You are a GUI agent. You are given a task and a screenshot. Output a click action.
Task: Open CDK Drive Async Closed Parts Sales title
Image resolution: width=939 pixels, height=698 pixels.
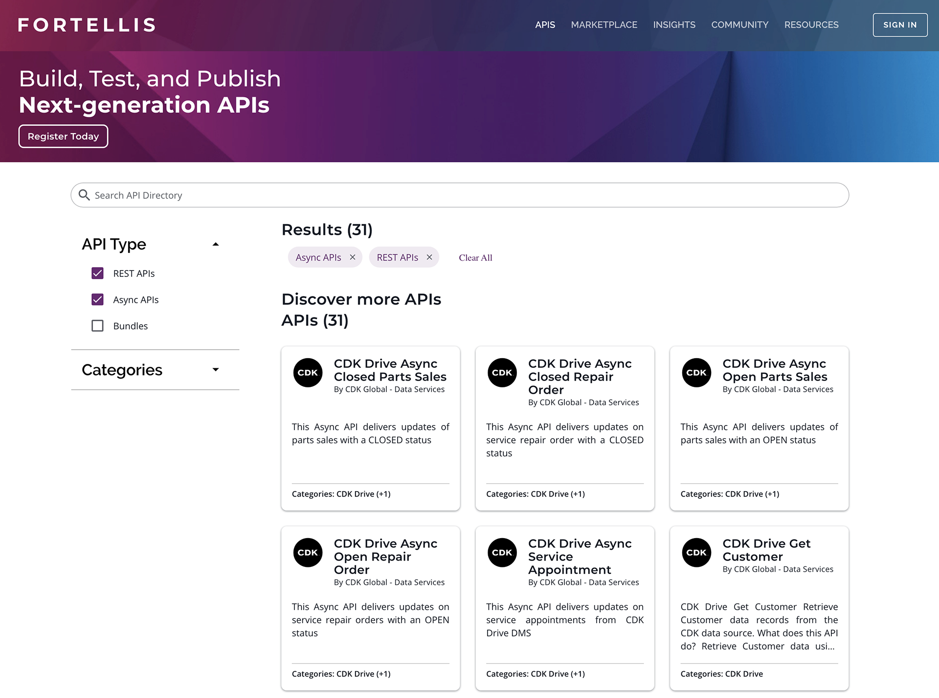pos(390,370)
